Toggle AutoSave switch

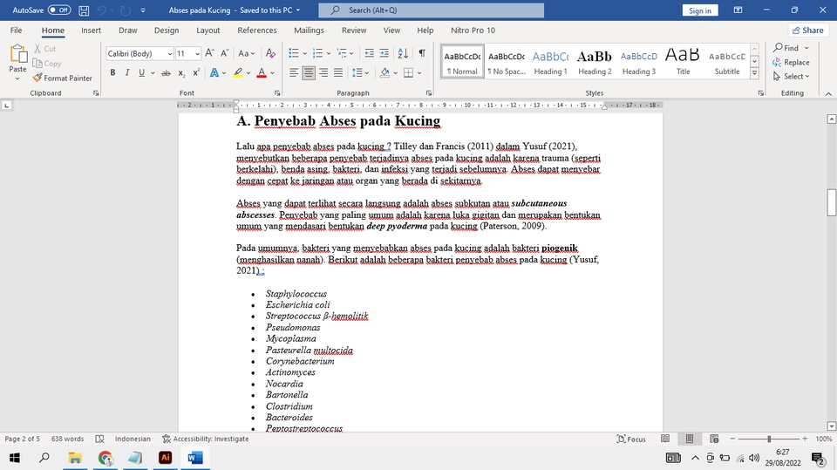(59, 10)
